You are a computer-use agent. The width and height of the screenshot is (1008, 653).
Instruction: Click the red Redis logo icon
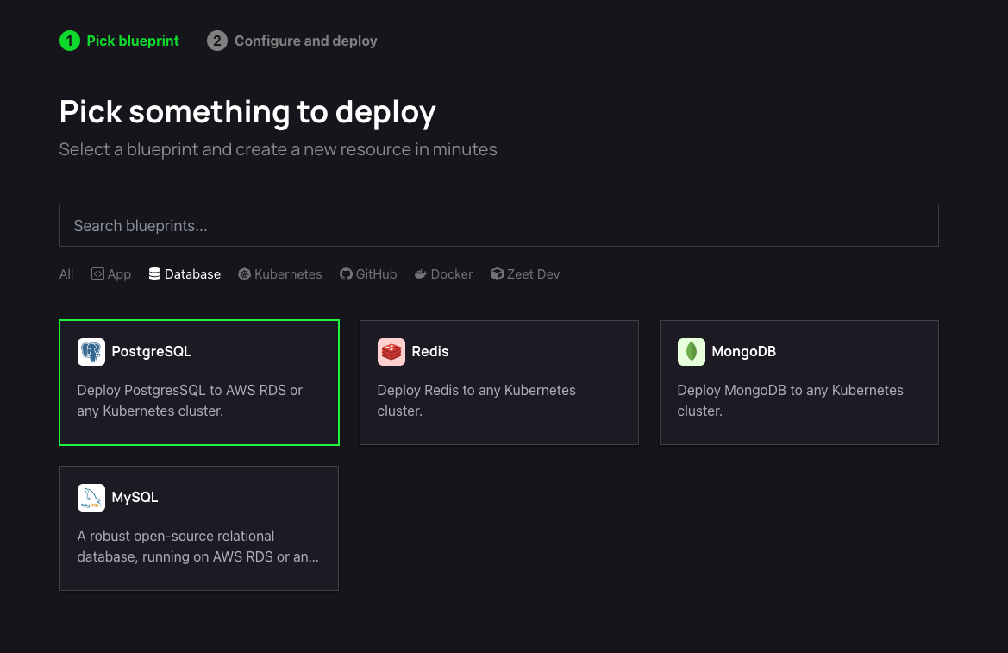(x=391, y=352)
